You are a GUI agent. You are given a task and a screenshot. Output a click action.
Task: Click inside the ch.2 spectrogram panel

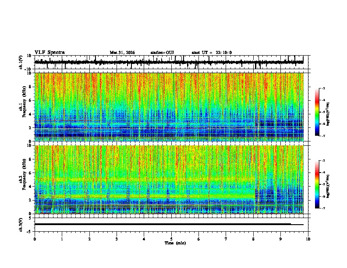tap(169, 180)
